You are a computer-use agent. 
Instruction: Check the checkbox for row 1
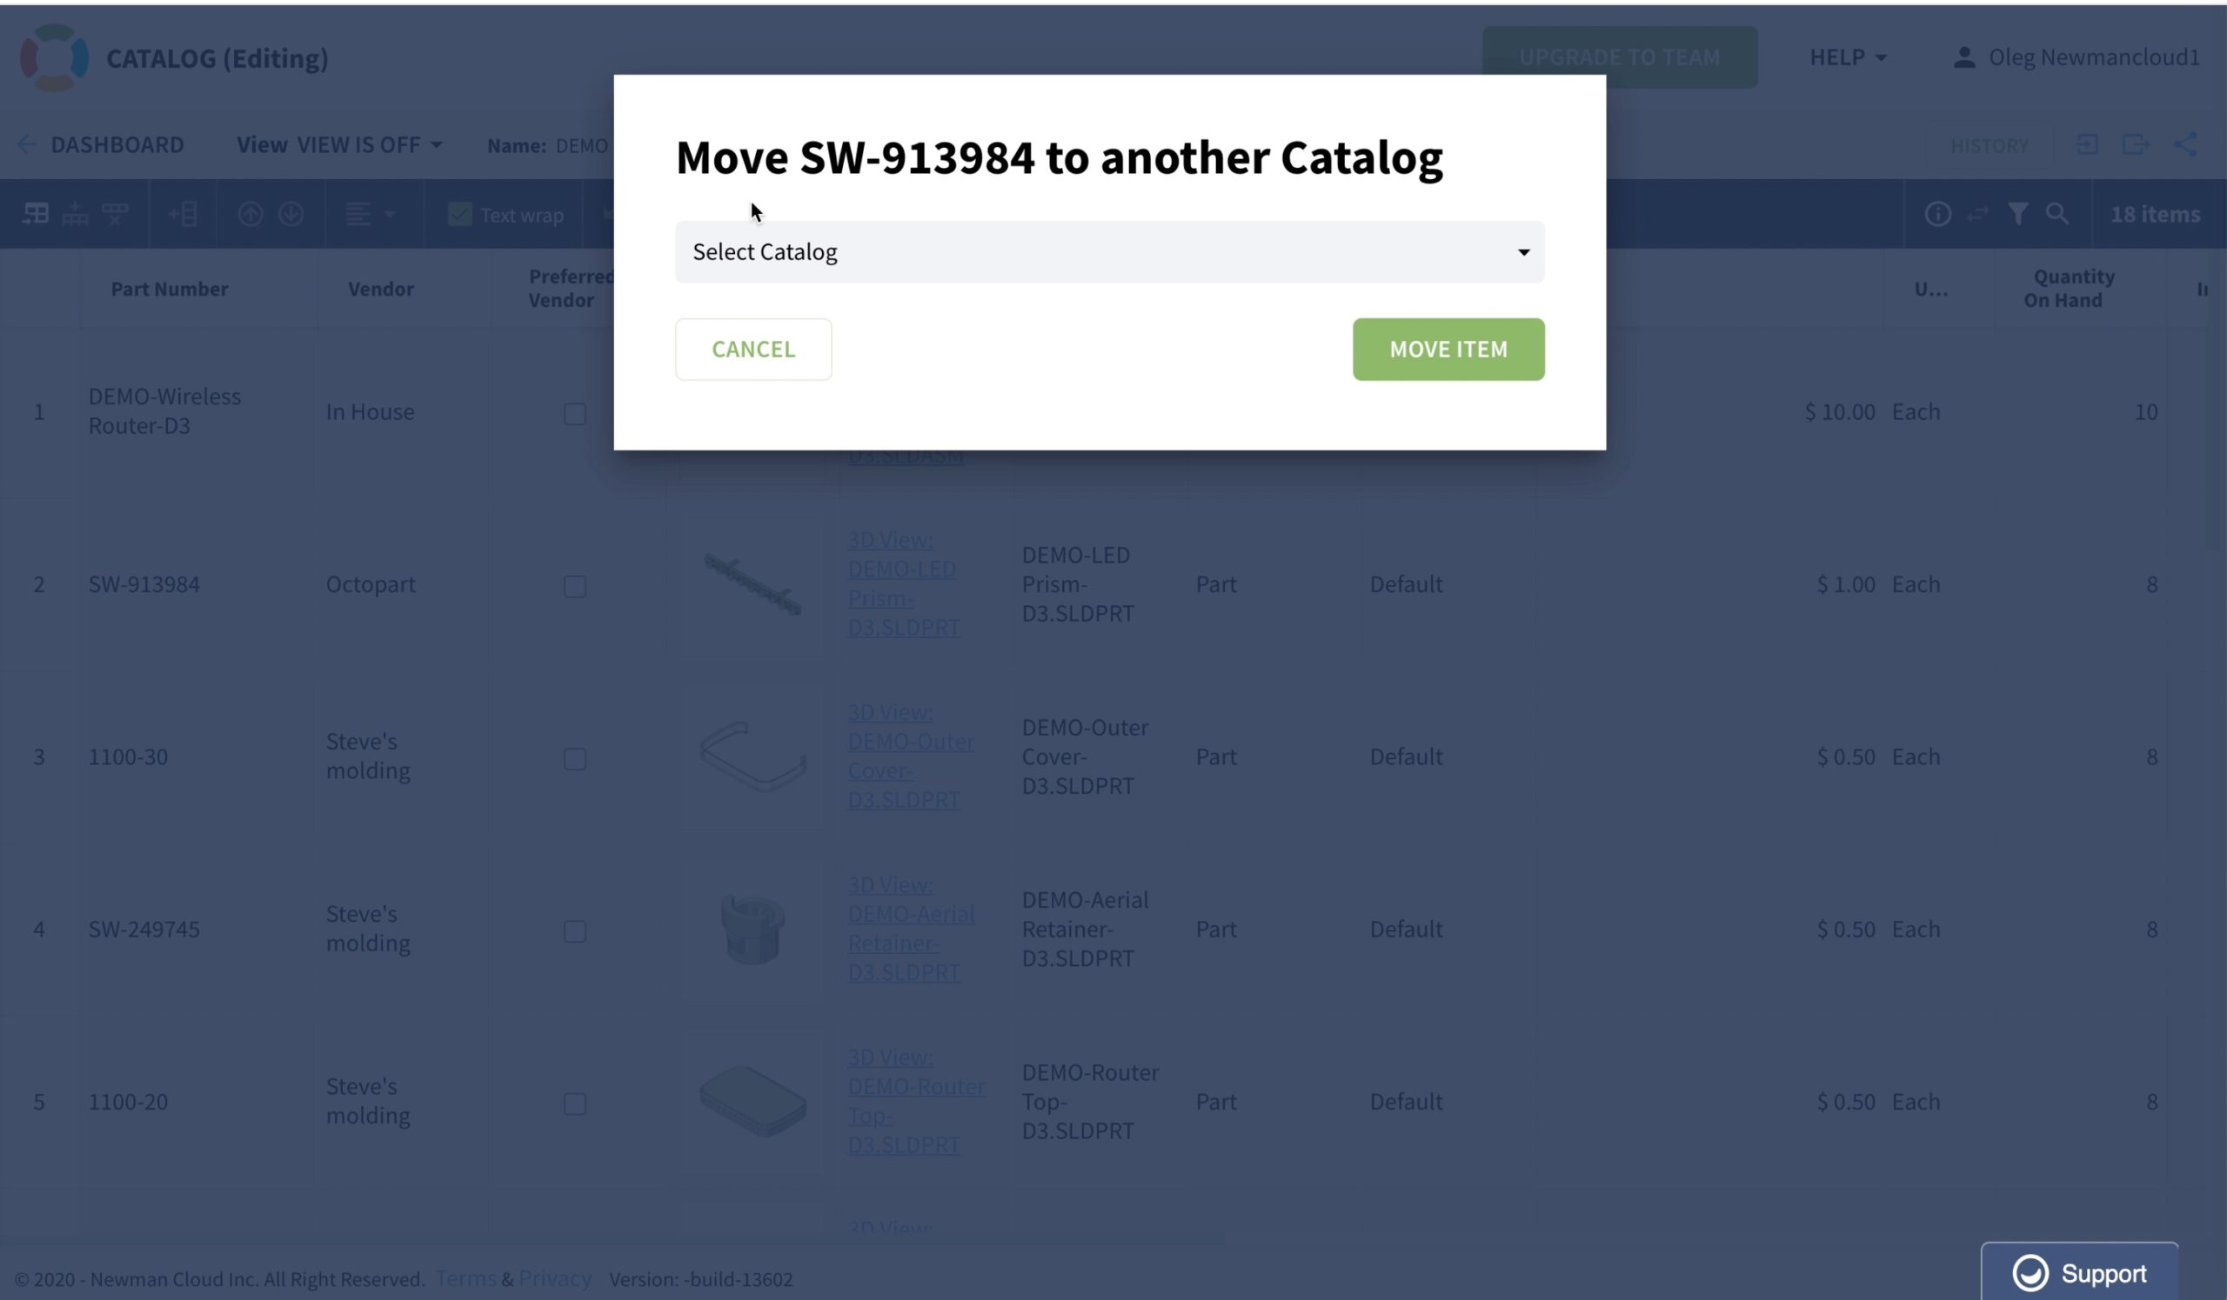coord(574,413)
